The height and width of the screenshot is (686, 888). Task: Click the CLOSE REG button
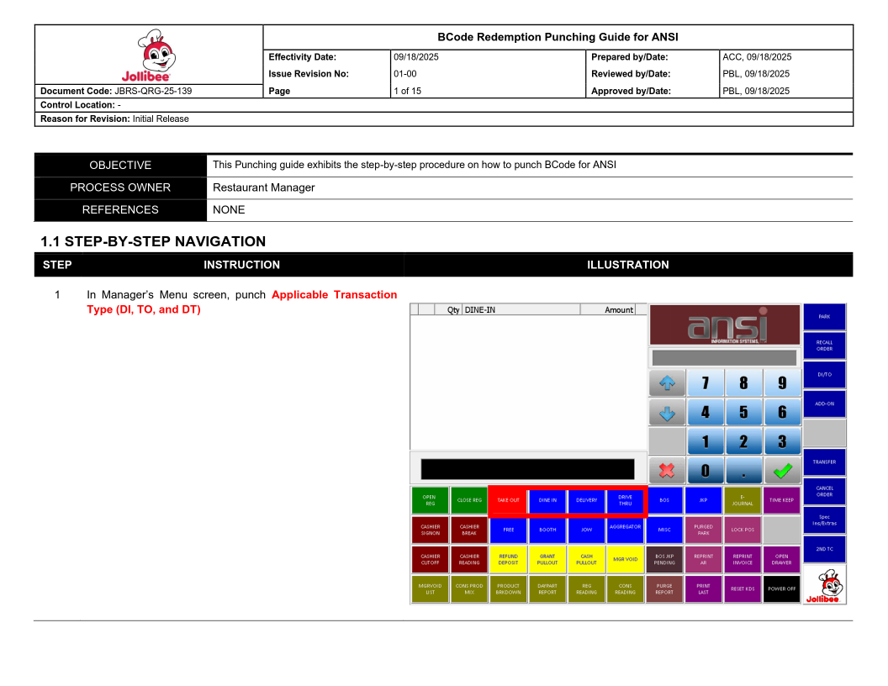pyautogui.click(x=469, y=500)
